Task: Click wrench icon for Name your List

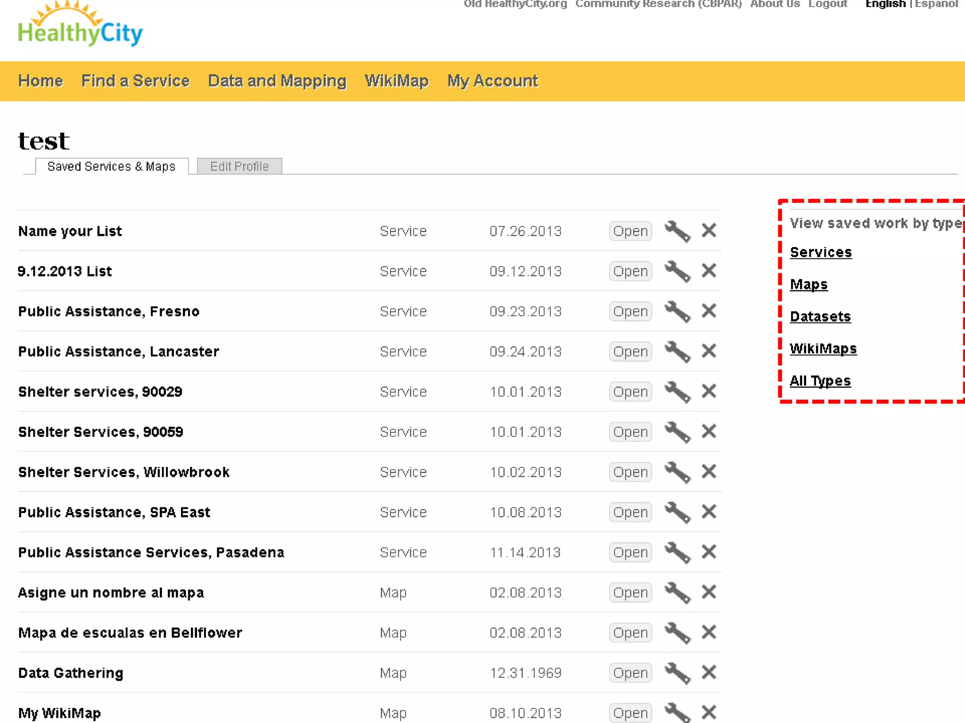Action: pyautogui.click(x=677, y=231)
